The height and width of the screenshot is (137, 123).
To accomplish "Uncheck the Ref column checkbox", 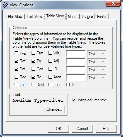I will (x=16, y=61).
